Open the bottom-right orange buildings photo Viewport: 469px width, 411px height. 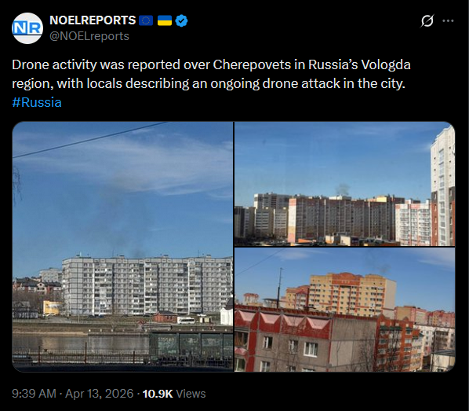click(344, 310)
